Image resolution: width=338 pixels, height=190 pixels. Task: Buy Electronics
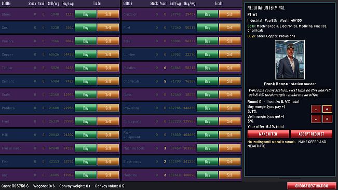point(207,161)
